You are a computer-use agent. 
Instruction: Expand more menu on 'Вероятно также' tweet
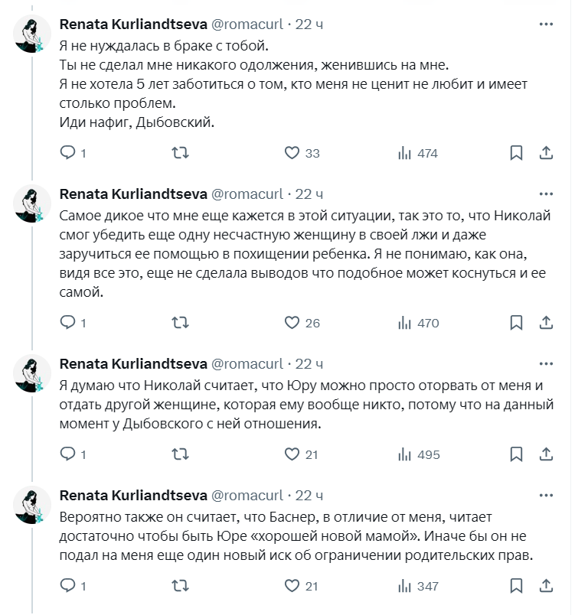pos(546,496)
